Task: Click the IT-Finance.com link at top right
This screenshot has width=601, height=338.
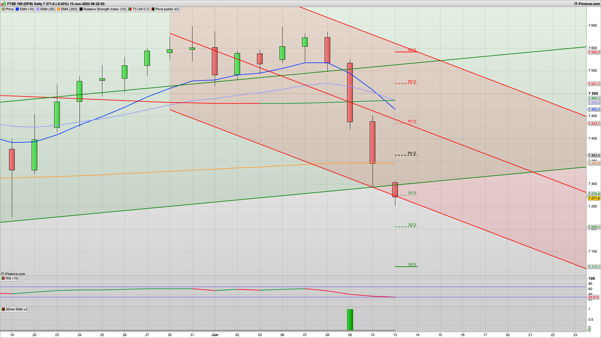Action: point(587,4)
